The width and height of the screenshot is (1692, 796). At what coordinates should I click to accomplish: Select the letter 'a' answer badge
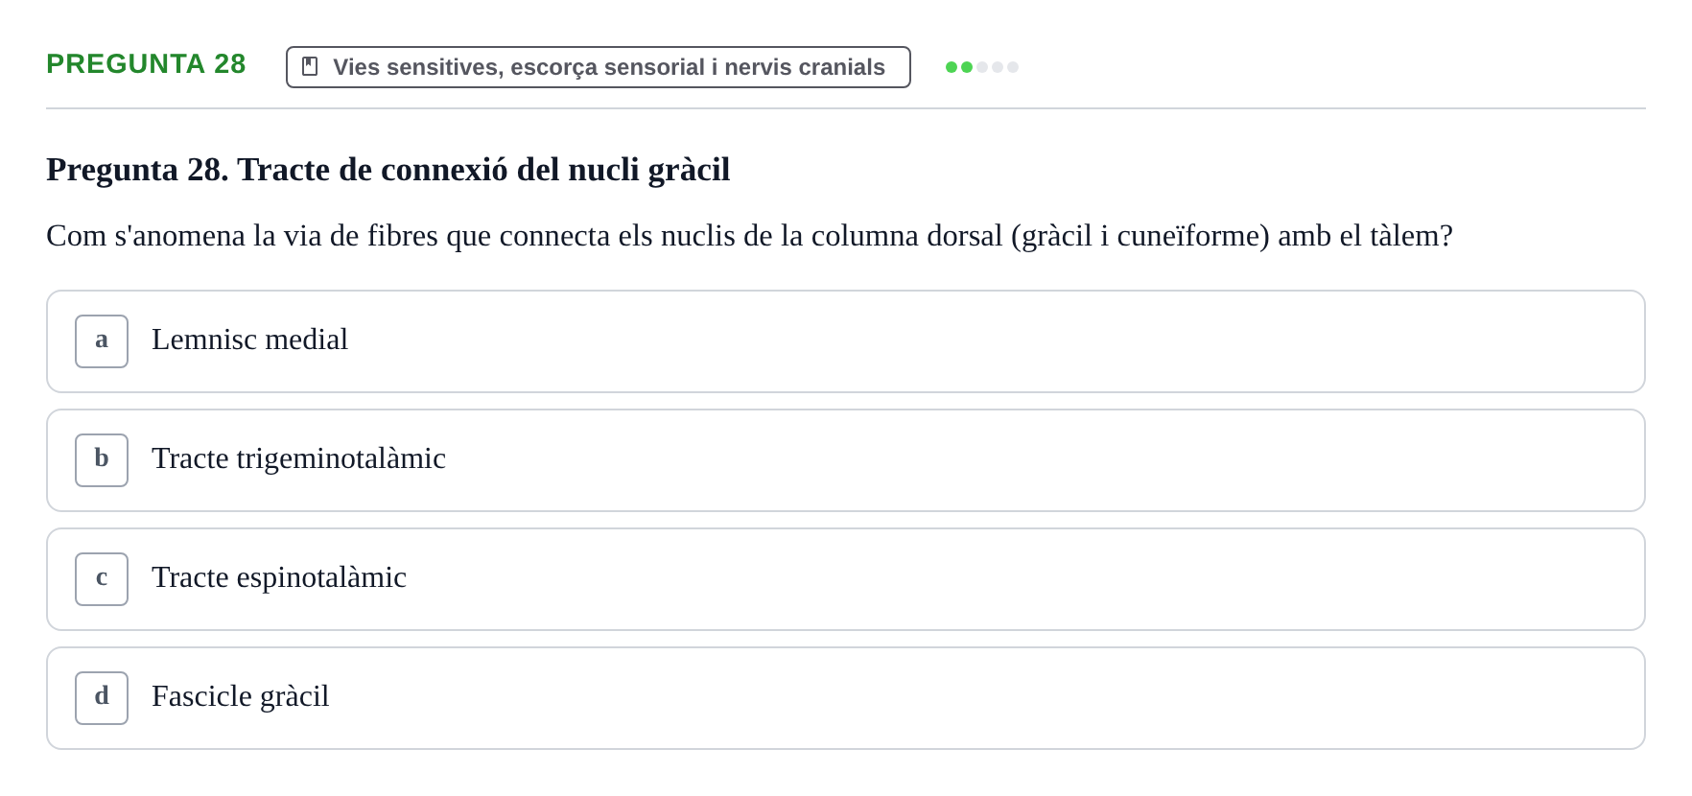(102, 341)
